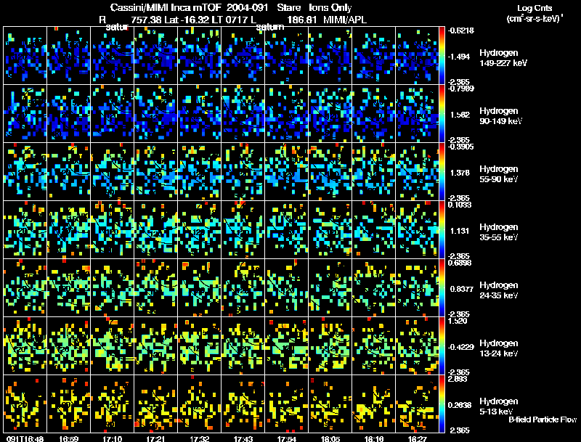Open the 5-13 keV image panel at 17:10
The width and height of the screenshot is (581, 442).
tap(113, 404)
